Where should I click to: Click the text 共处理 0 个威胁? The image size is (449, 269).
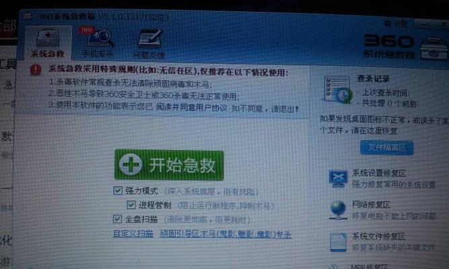[x=389, y=104]
